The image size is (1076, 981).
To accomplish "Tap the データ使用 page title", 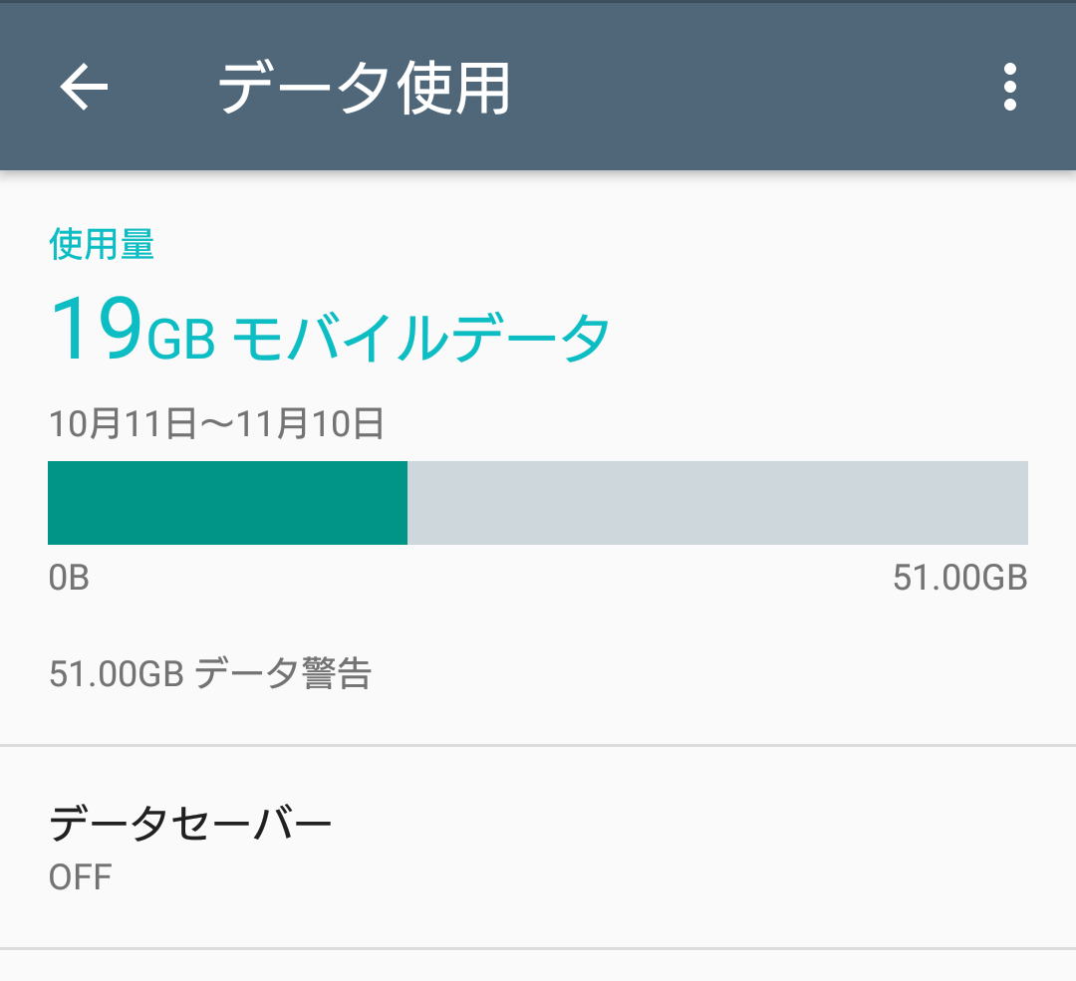I will [364, 88].
